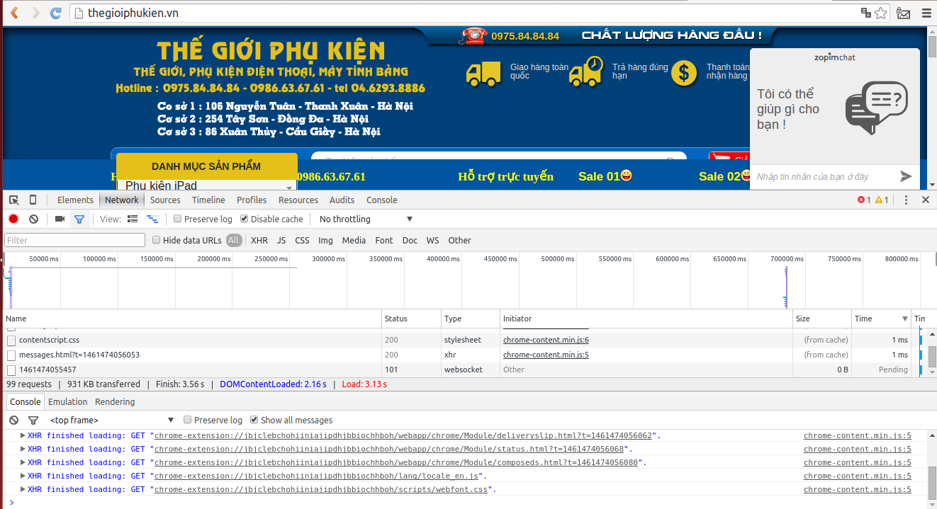Toggle the network filter funnel icon
937x509 pixels.
[x=79, y=219]
